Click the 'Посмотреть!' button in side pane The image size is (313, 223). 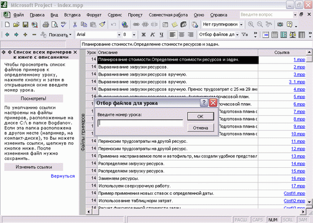[x=33, y=98]
